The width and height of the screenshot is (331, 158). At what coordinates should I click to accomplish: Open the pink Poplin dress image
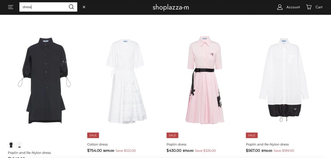click(x=205, y=80)
